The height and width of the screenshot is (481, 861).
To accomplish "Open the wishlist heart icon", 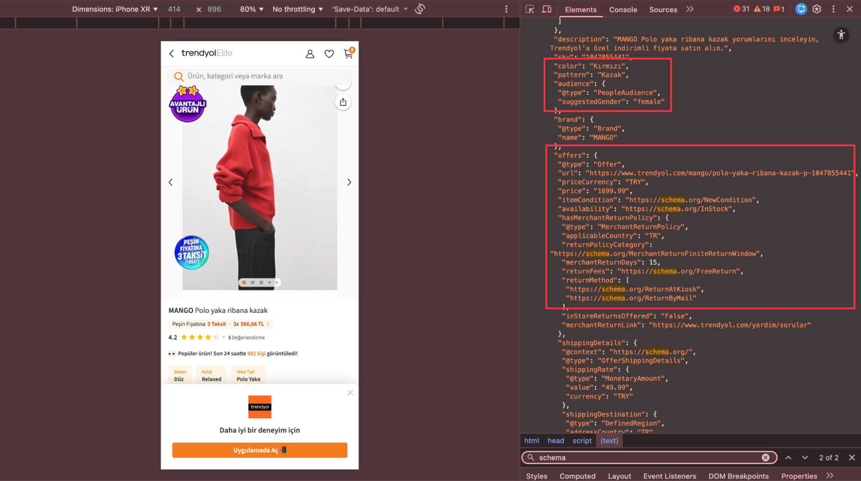I will (329, 54).
